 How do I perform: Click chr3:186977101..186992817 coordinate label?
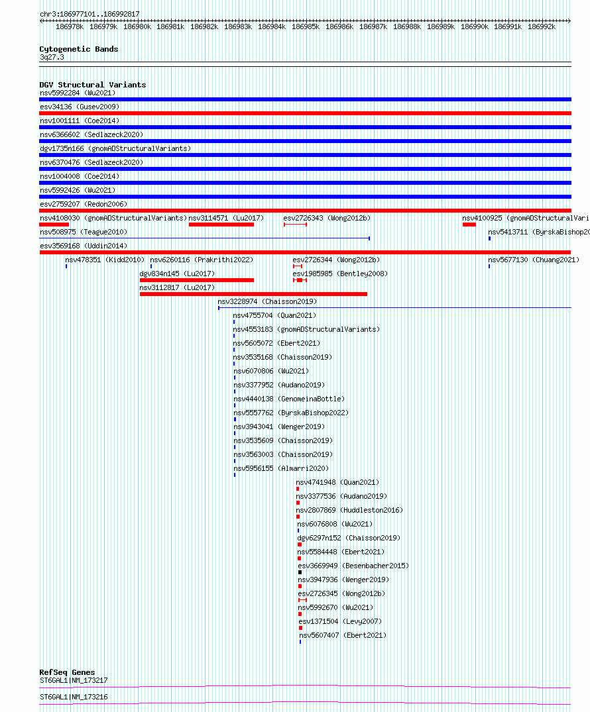(x=89, y=14)
